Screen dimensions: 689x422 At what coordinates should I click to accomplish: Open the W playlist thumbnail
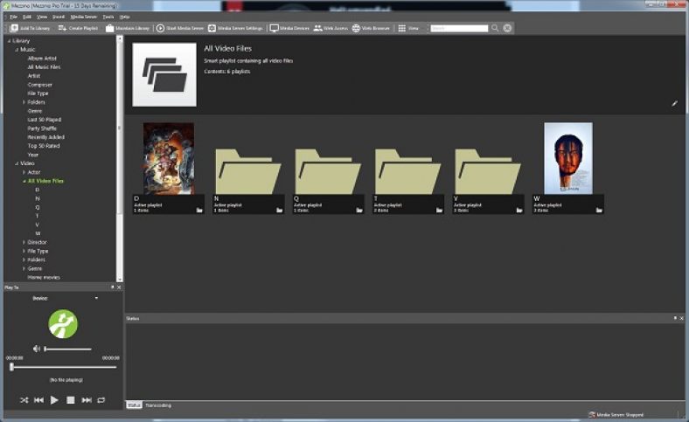pos(567,159)
